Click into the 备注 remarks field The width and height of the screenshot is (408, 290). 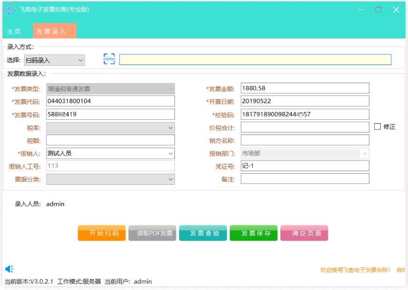coord(304,179)
